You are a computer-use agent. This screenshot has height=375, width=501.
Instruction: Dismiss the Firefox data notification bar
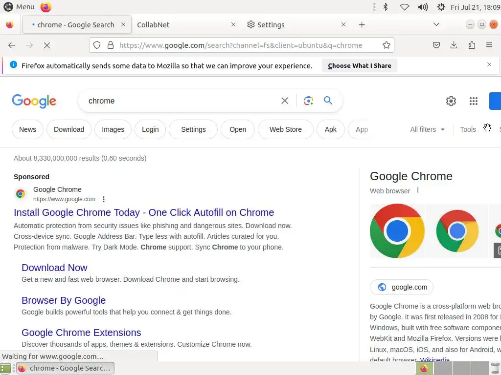click(x=489, y=65)
